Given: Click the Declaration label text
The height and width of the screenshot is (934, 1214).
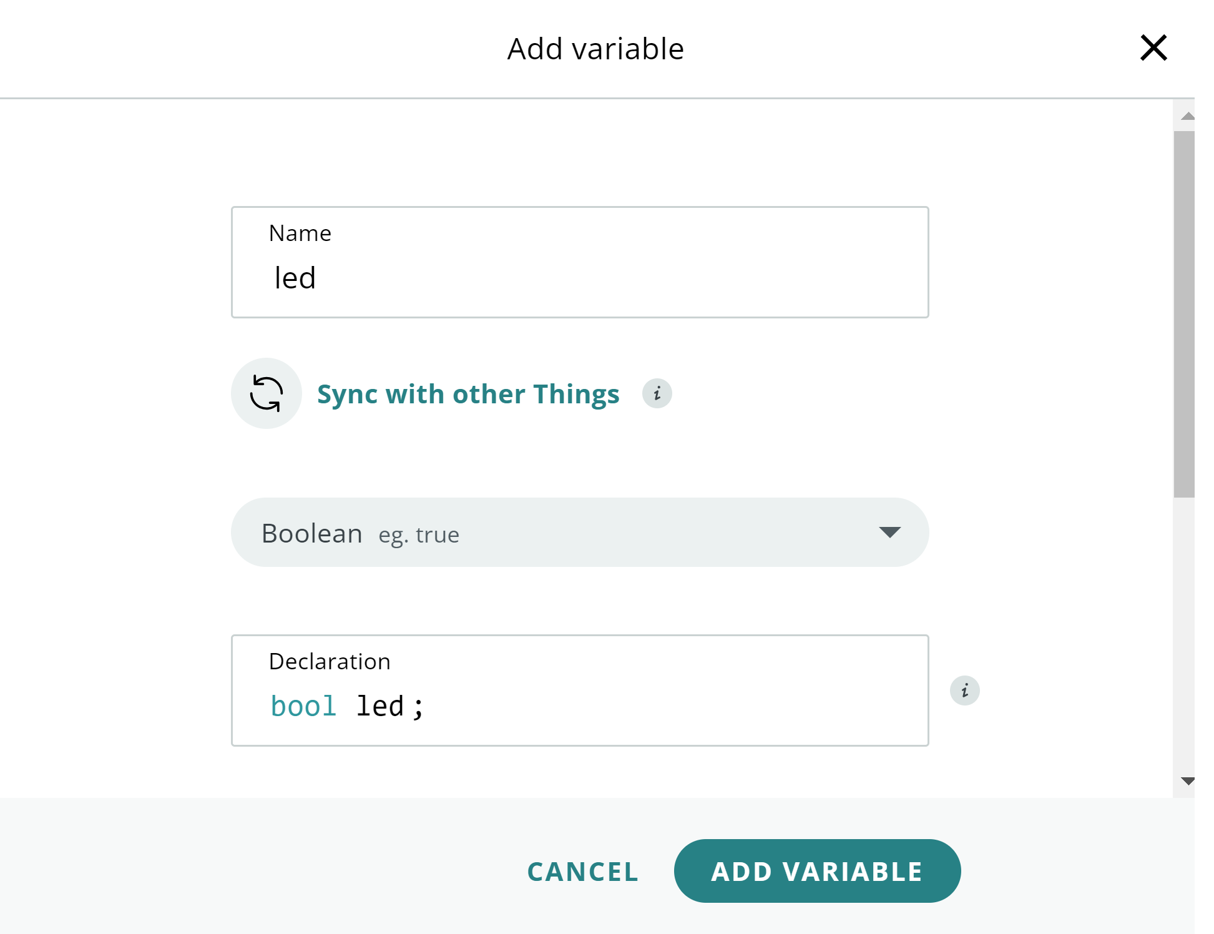Looking at the screenshot, I should pyautogui.click(x=330, y=662).
